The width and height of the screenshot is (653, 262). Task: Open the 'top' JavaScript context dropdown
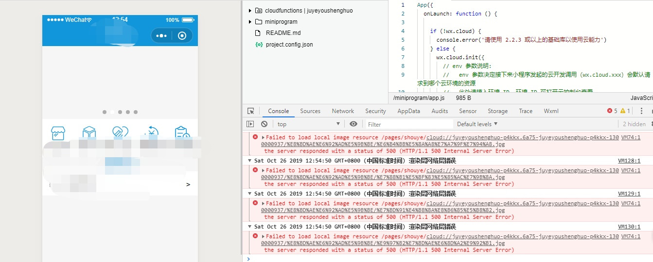click(x=308, y=124)
